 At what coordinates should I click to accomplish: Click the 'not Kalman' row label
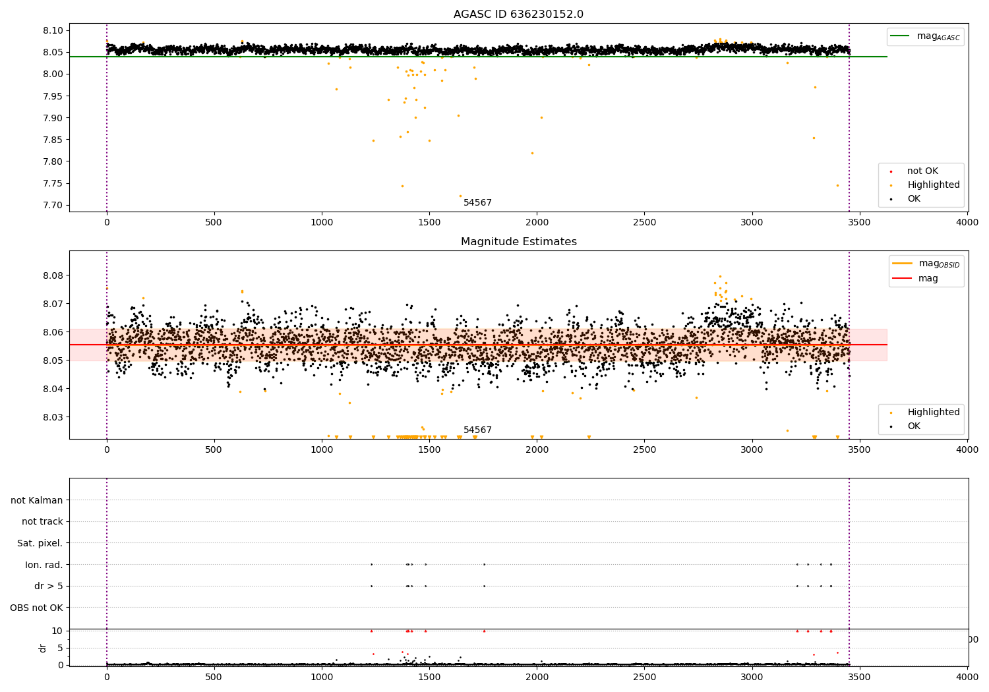pos(37,500)
